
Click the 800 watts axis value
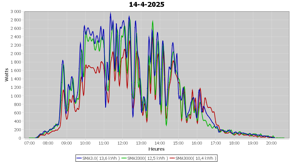point(18,104)
